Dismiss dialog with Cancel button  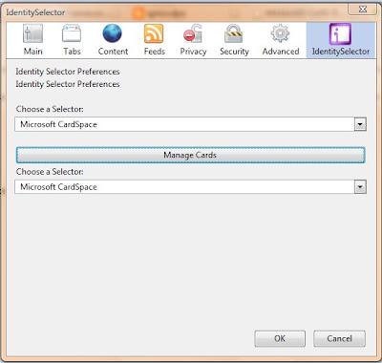pos(339,338)
